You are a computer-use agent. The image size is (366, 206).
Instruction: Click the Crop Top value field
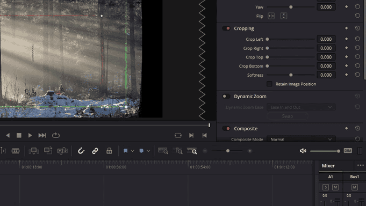point(326,57)
